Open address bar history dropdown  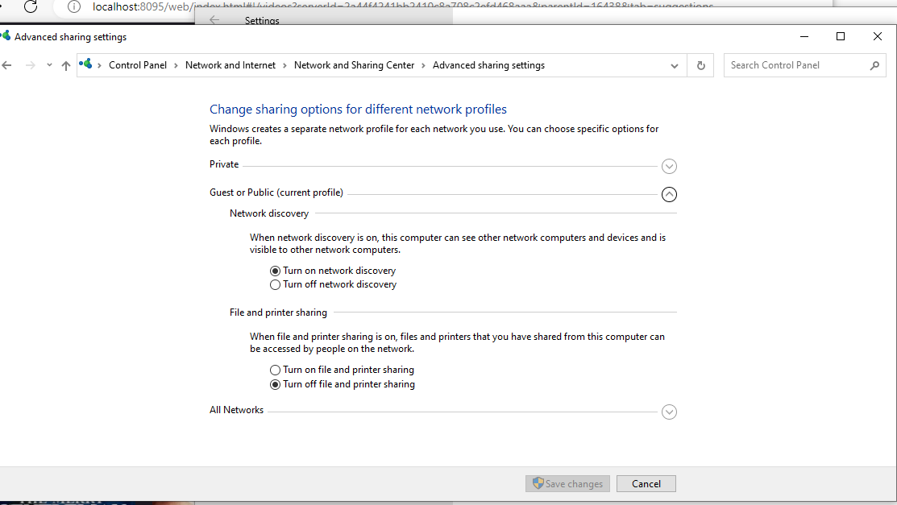point(675,66)
